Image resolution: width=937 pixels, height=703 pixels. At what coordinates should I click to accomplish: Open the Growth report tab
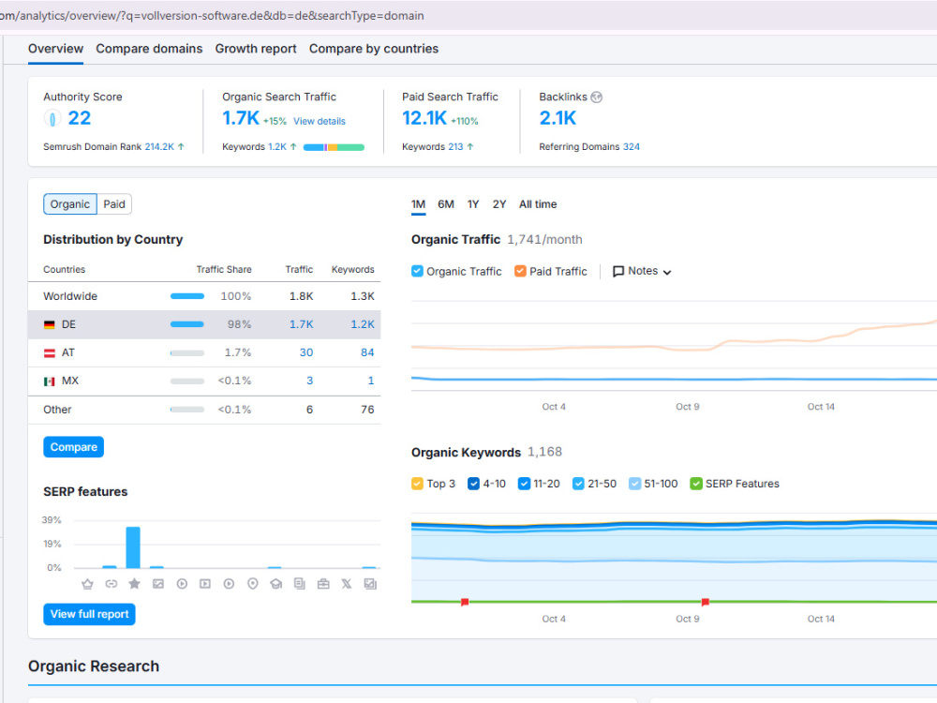256,49
